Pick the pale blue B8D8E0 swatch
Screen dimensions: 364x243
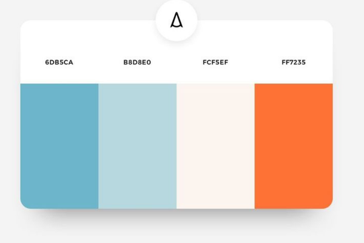click(x=137, y=146)
